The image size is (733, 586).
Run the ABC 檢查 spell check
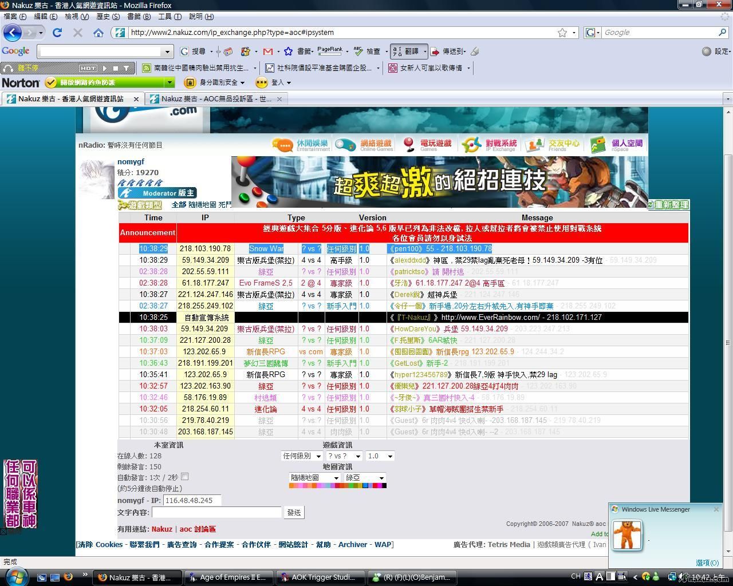pos(367,52)
